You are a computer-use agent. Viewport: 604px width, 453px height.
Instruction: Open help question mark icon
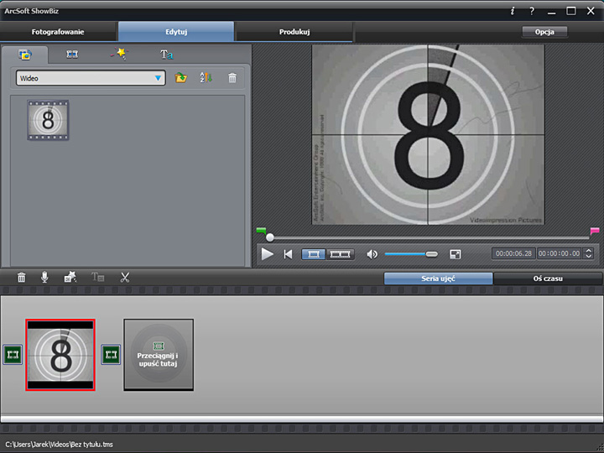point(532,11)
